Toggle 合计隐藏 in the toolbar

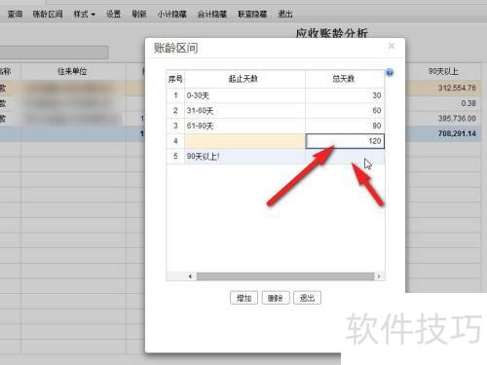pyautogui.click(x=212, y=14)
